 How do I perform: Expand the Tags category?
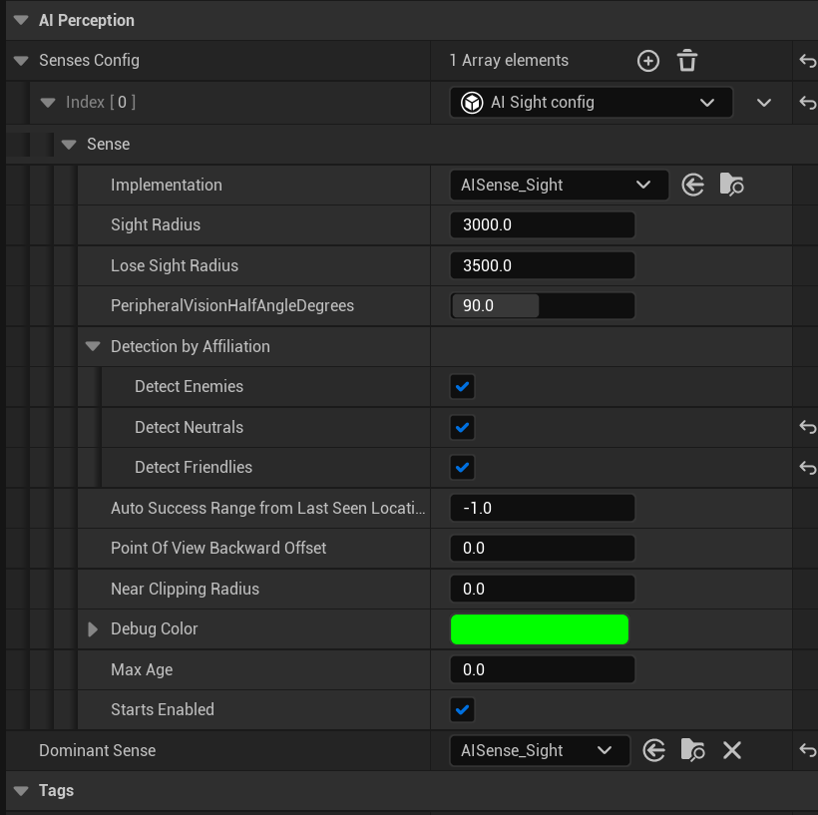point(20,791)
